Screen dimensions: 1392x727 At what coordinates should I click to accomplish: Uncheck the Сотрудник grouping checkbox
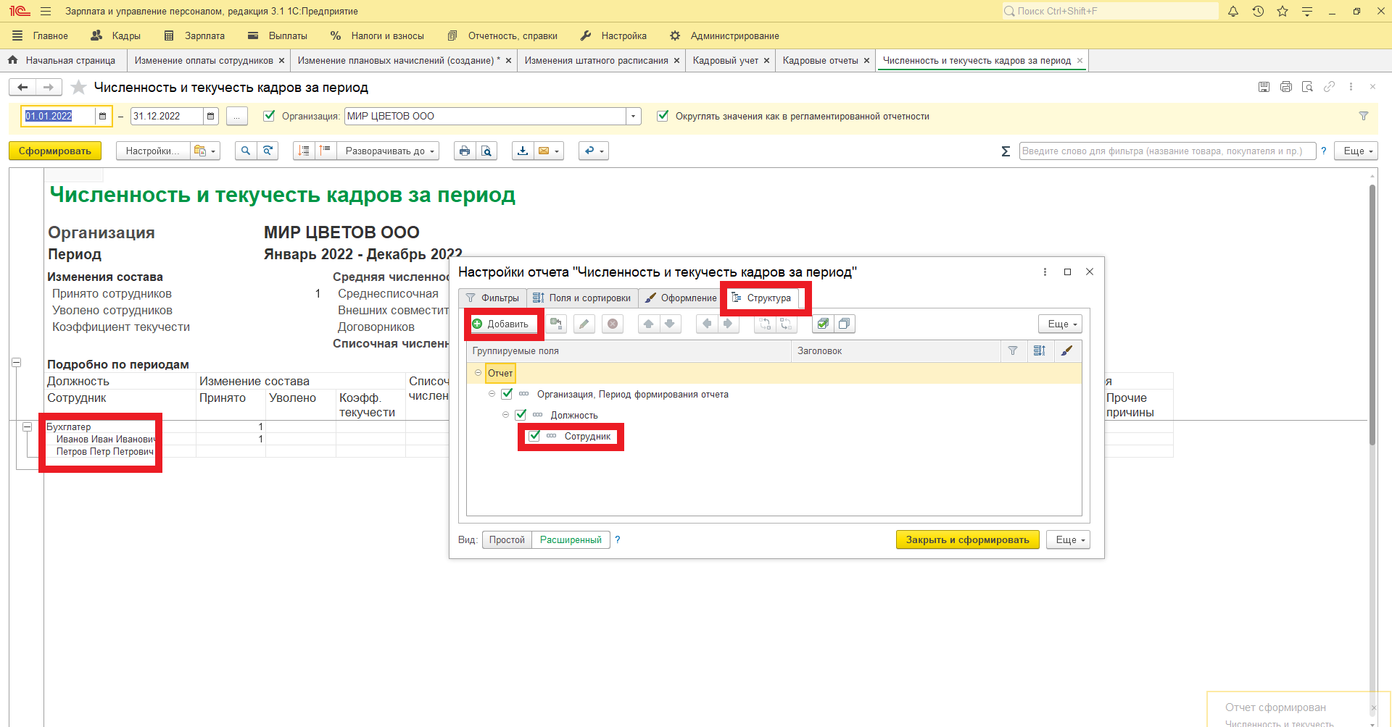point(534,436)
